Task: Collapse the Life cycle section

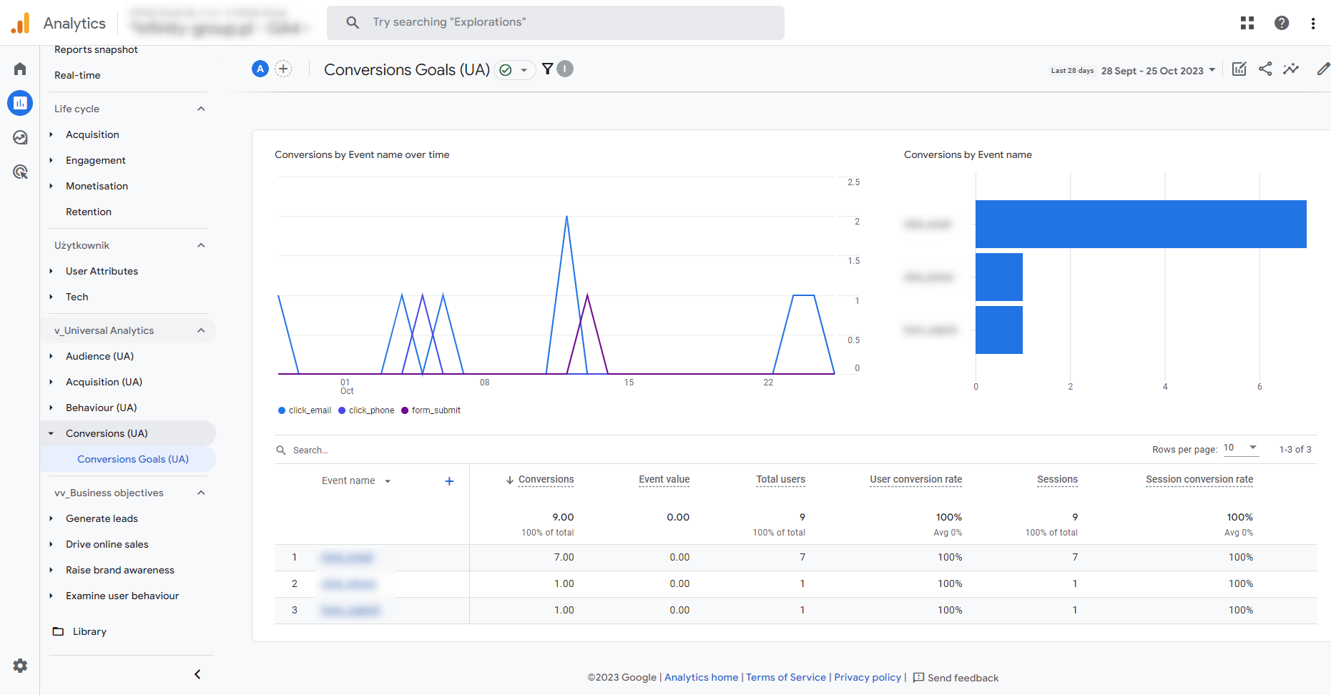Action: 201,108
